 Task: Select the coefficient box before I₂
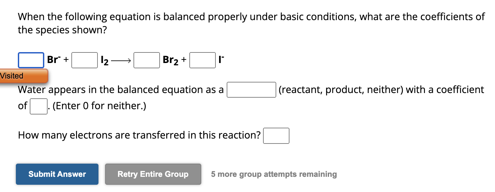pos(85,60)
